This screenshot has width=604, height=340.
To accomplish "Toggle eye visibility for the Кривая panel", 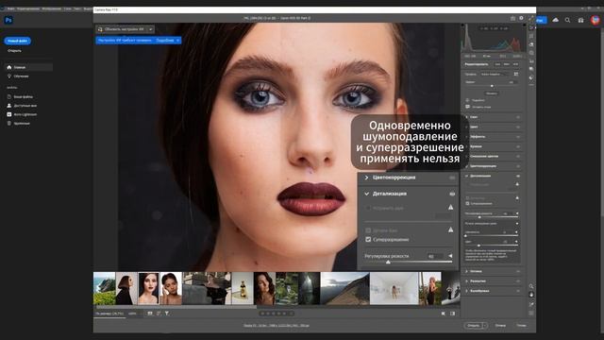I will pos(518,146).
